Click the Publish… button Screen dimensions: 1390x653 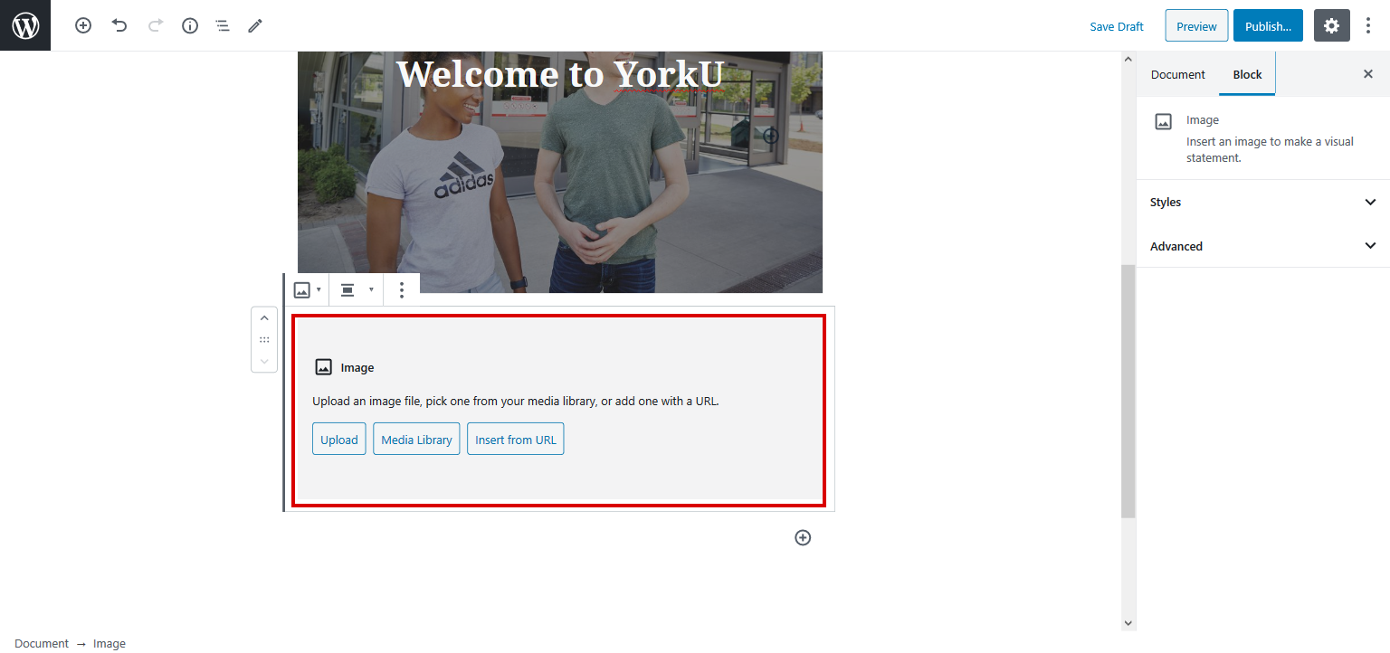tap(1268, 26)
